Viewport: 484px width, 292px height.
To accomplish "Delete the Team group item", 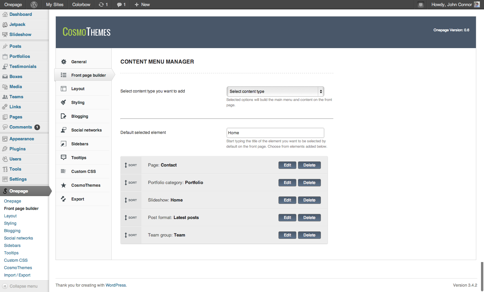I will coord(309,235).
